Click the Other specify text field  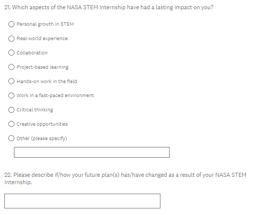91,152
